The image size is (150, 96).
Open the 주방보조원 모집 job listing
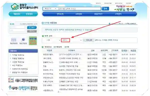pos(68,66)
